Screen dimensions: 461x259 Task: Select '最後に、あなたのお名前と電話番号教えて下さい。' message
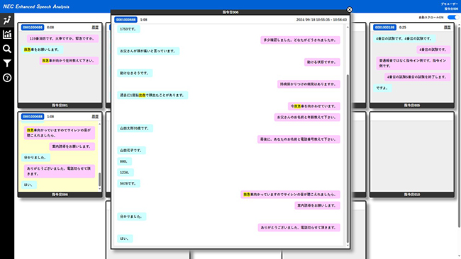299,139
